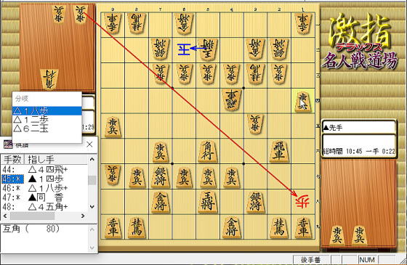
Task: Click the opponent's dragon piece on the fourth rank
Action: click(x=232, y=101)
